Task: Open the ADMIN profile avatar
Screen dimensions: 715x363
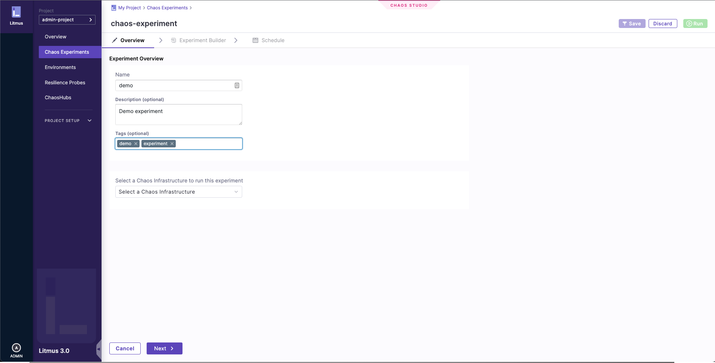Action: (x=16, y=347)
